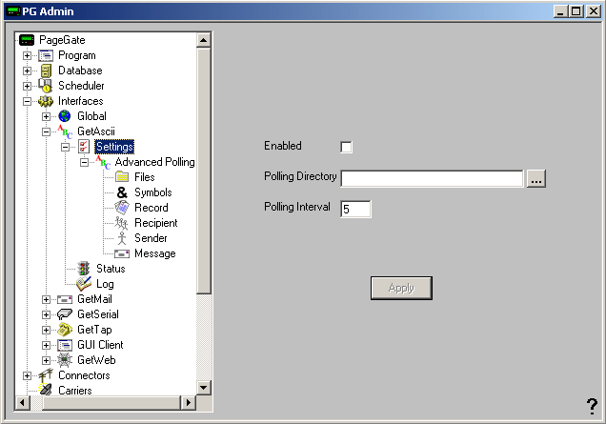Click the tree scroll left arrow
Viewport: 606px width, 424px height.
click(x=22, y=403)
